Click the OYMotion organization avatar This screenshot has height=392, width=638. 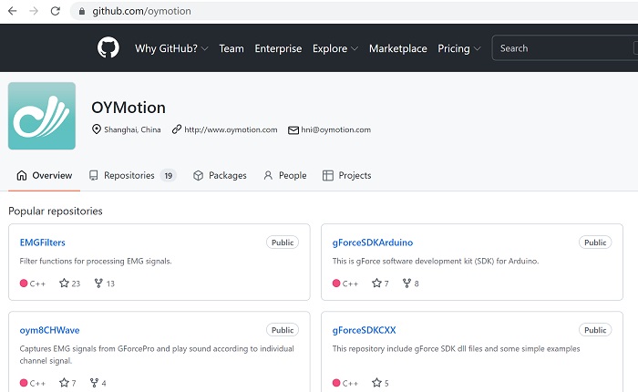(x=42, y=116)
